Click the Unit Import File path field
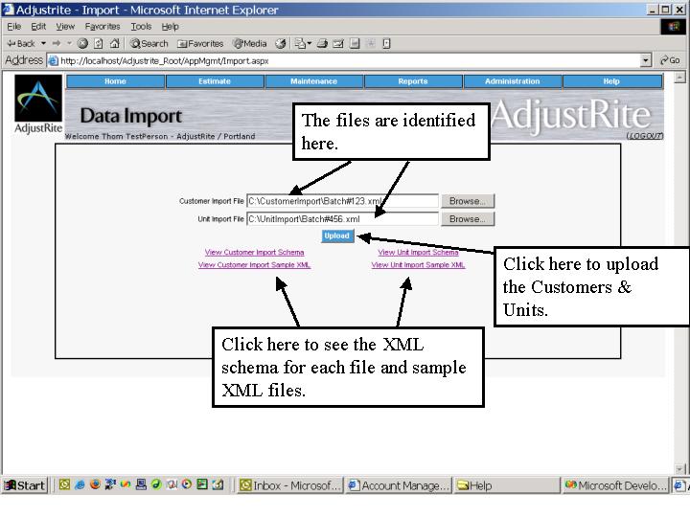The width and height of the screenshot is (690, 517). pyautogui.click(x=342, y=219)
